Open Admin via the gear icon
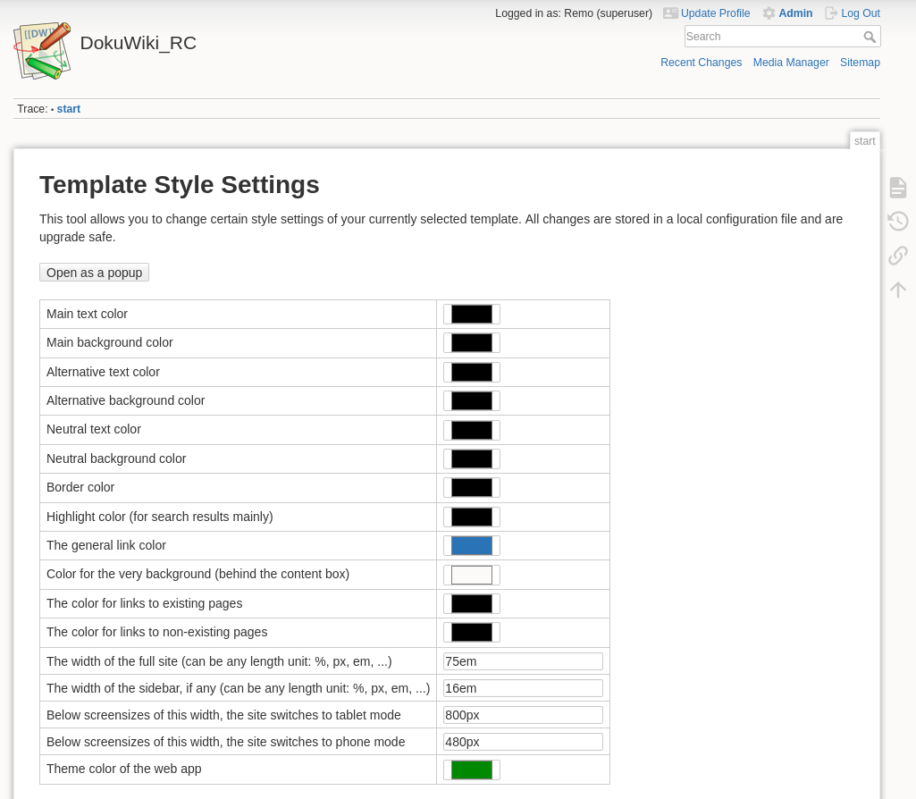Viewport: 916px width, 799px height. pos(769,13)
